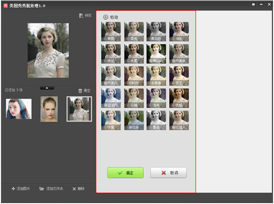Select the middle added photo with hair bun
274x204 pixels.
coord(49,109)
